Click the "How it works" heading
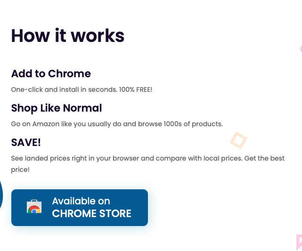The width and height of the screenshot is (302, 251). [68, 36]
